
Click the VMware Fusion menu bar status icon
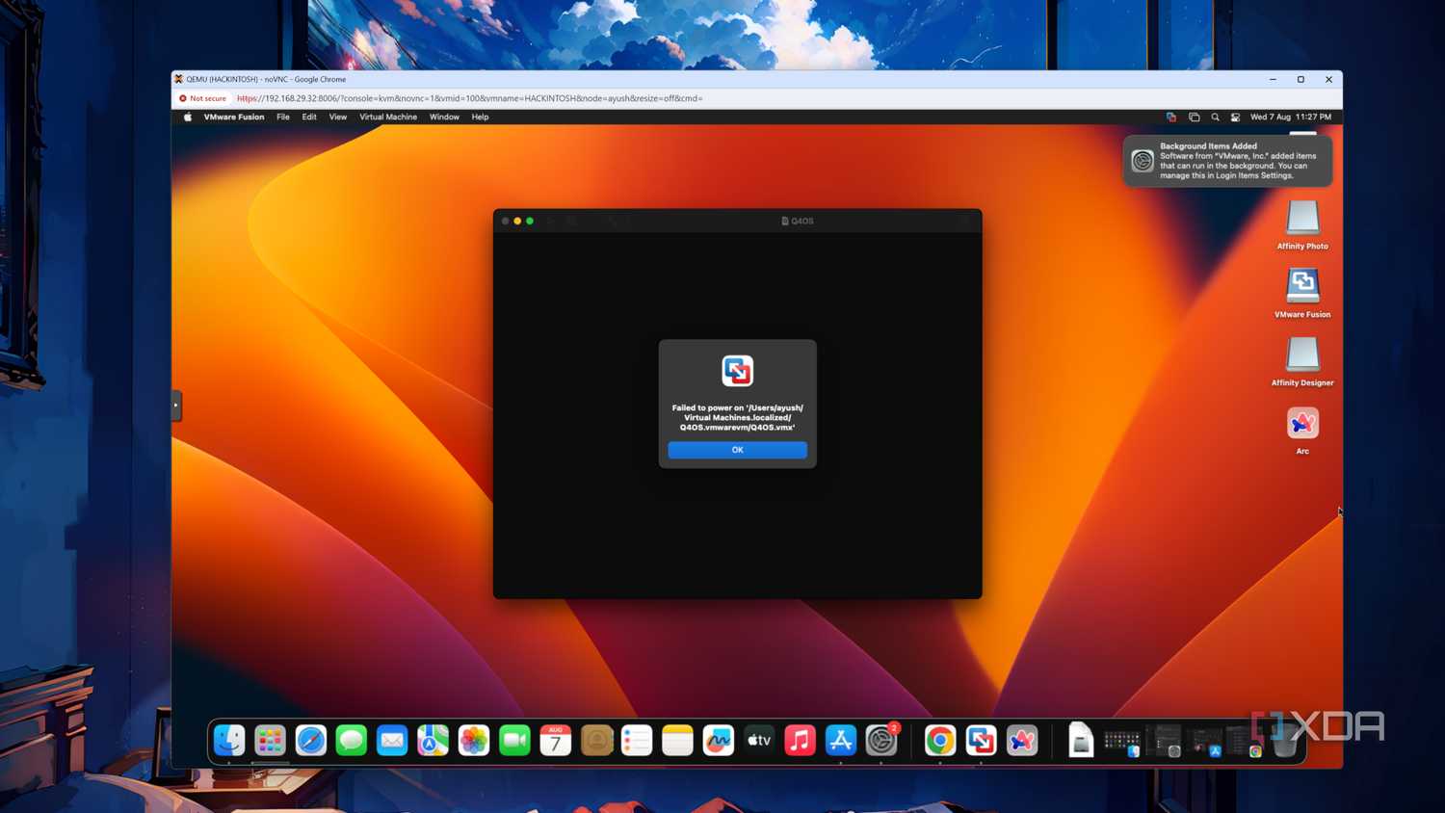tap(1171, 118)
